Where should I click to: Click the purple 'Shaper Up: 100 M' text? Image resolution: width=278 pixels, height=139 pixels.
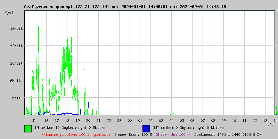tap(173, 134)
